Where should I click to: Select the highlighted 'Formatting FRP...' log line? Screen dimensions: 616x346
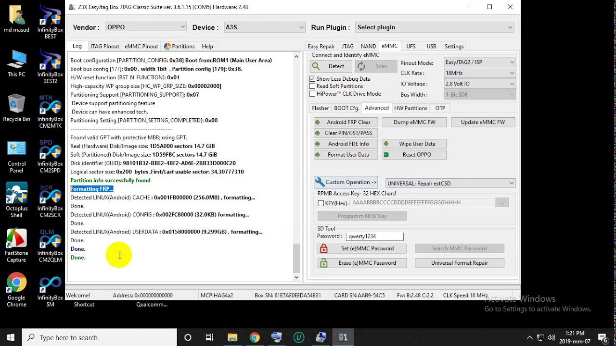(91, 189)
